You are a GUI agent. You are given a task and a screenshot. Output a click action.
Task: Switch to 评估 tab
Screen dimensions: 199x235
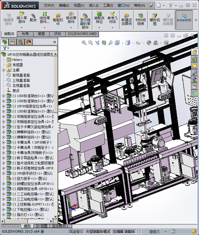point(57,34)
